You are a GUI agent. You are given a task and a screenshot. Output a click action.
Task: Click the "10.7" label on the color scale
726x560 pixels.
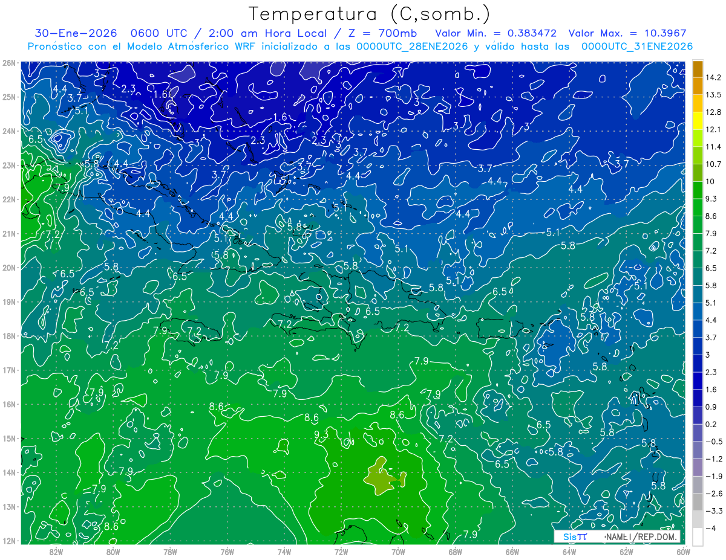[714, 164]
